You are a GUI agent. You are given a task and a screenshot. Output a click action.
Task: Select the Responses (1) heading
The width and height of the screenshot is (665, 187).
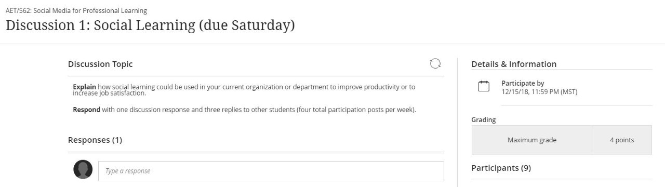pyautogui.click(x=95, y=140)
